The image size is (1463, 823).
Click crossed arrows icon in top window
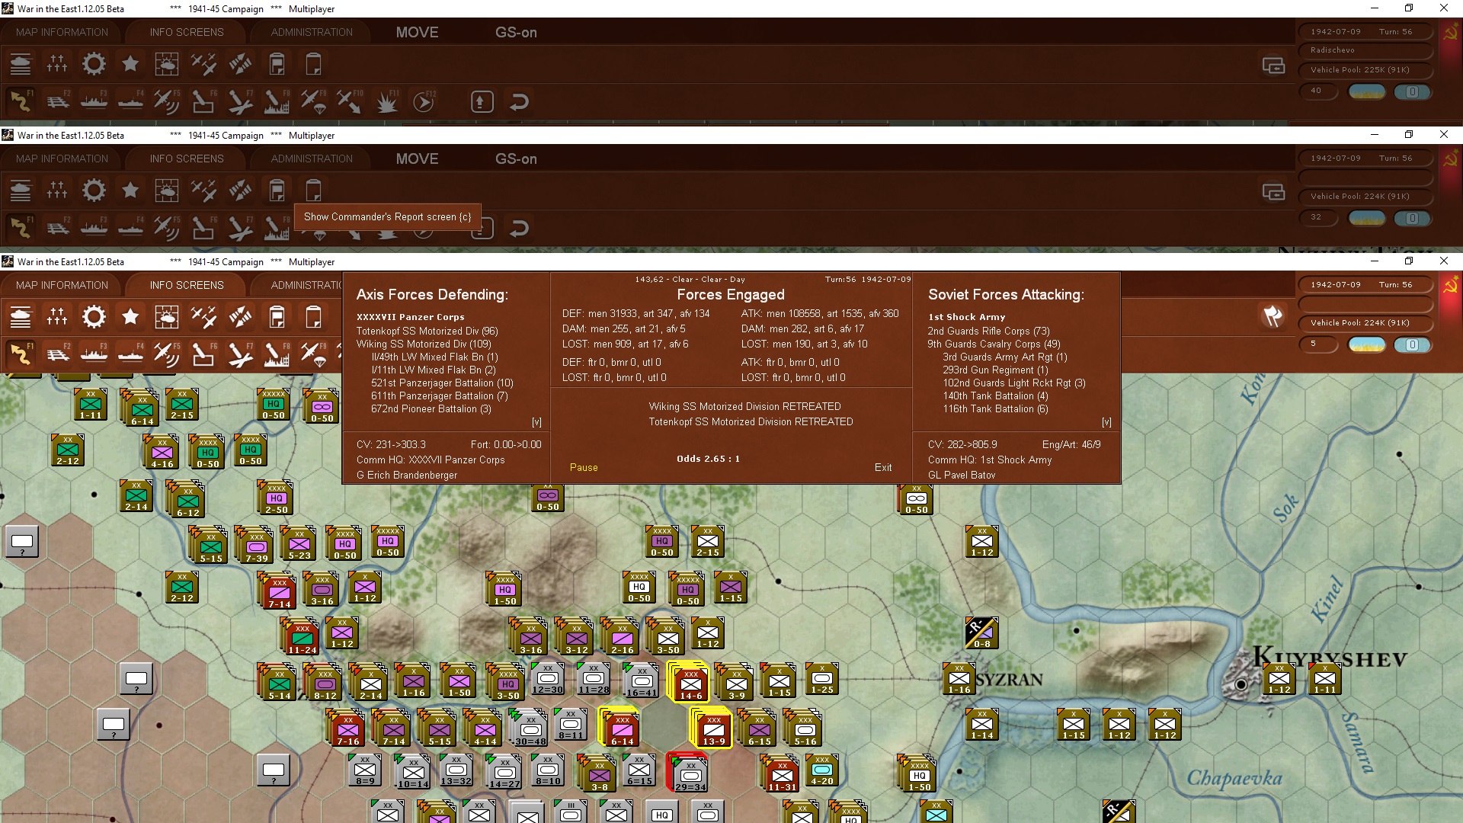click(x=240, y=64)
